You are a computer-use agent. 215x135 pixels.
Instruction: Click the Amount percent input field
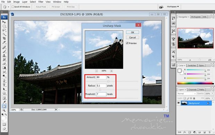click(x=101, y=77)
